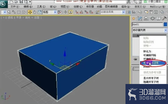This screenshot has width=168, height=104.
Task: Open the 编辑(E) menu
Action: click(28, 6)
